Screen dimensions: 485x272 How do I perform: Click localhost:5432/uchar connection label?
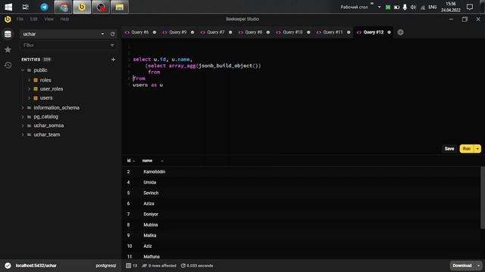36,265
